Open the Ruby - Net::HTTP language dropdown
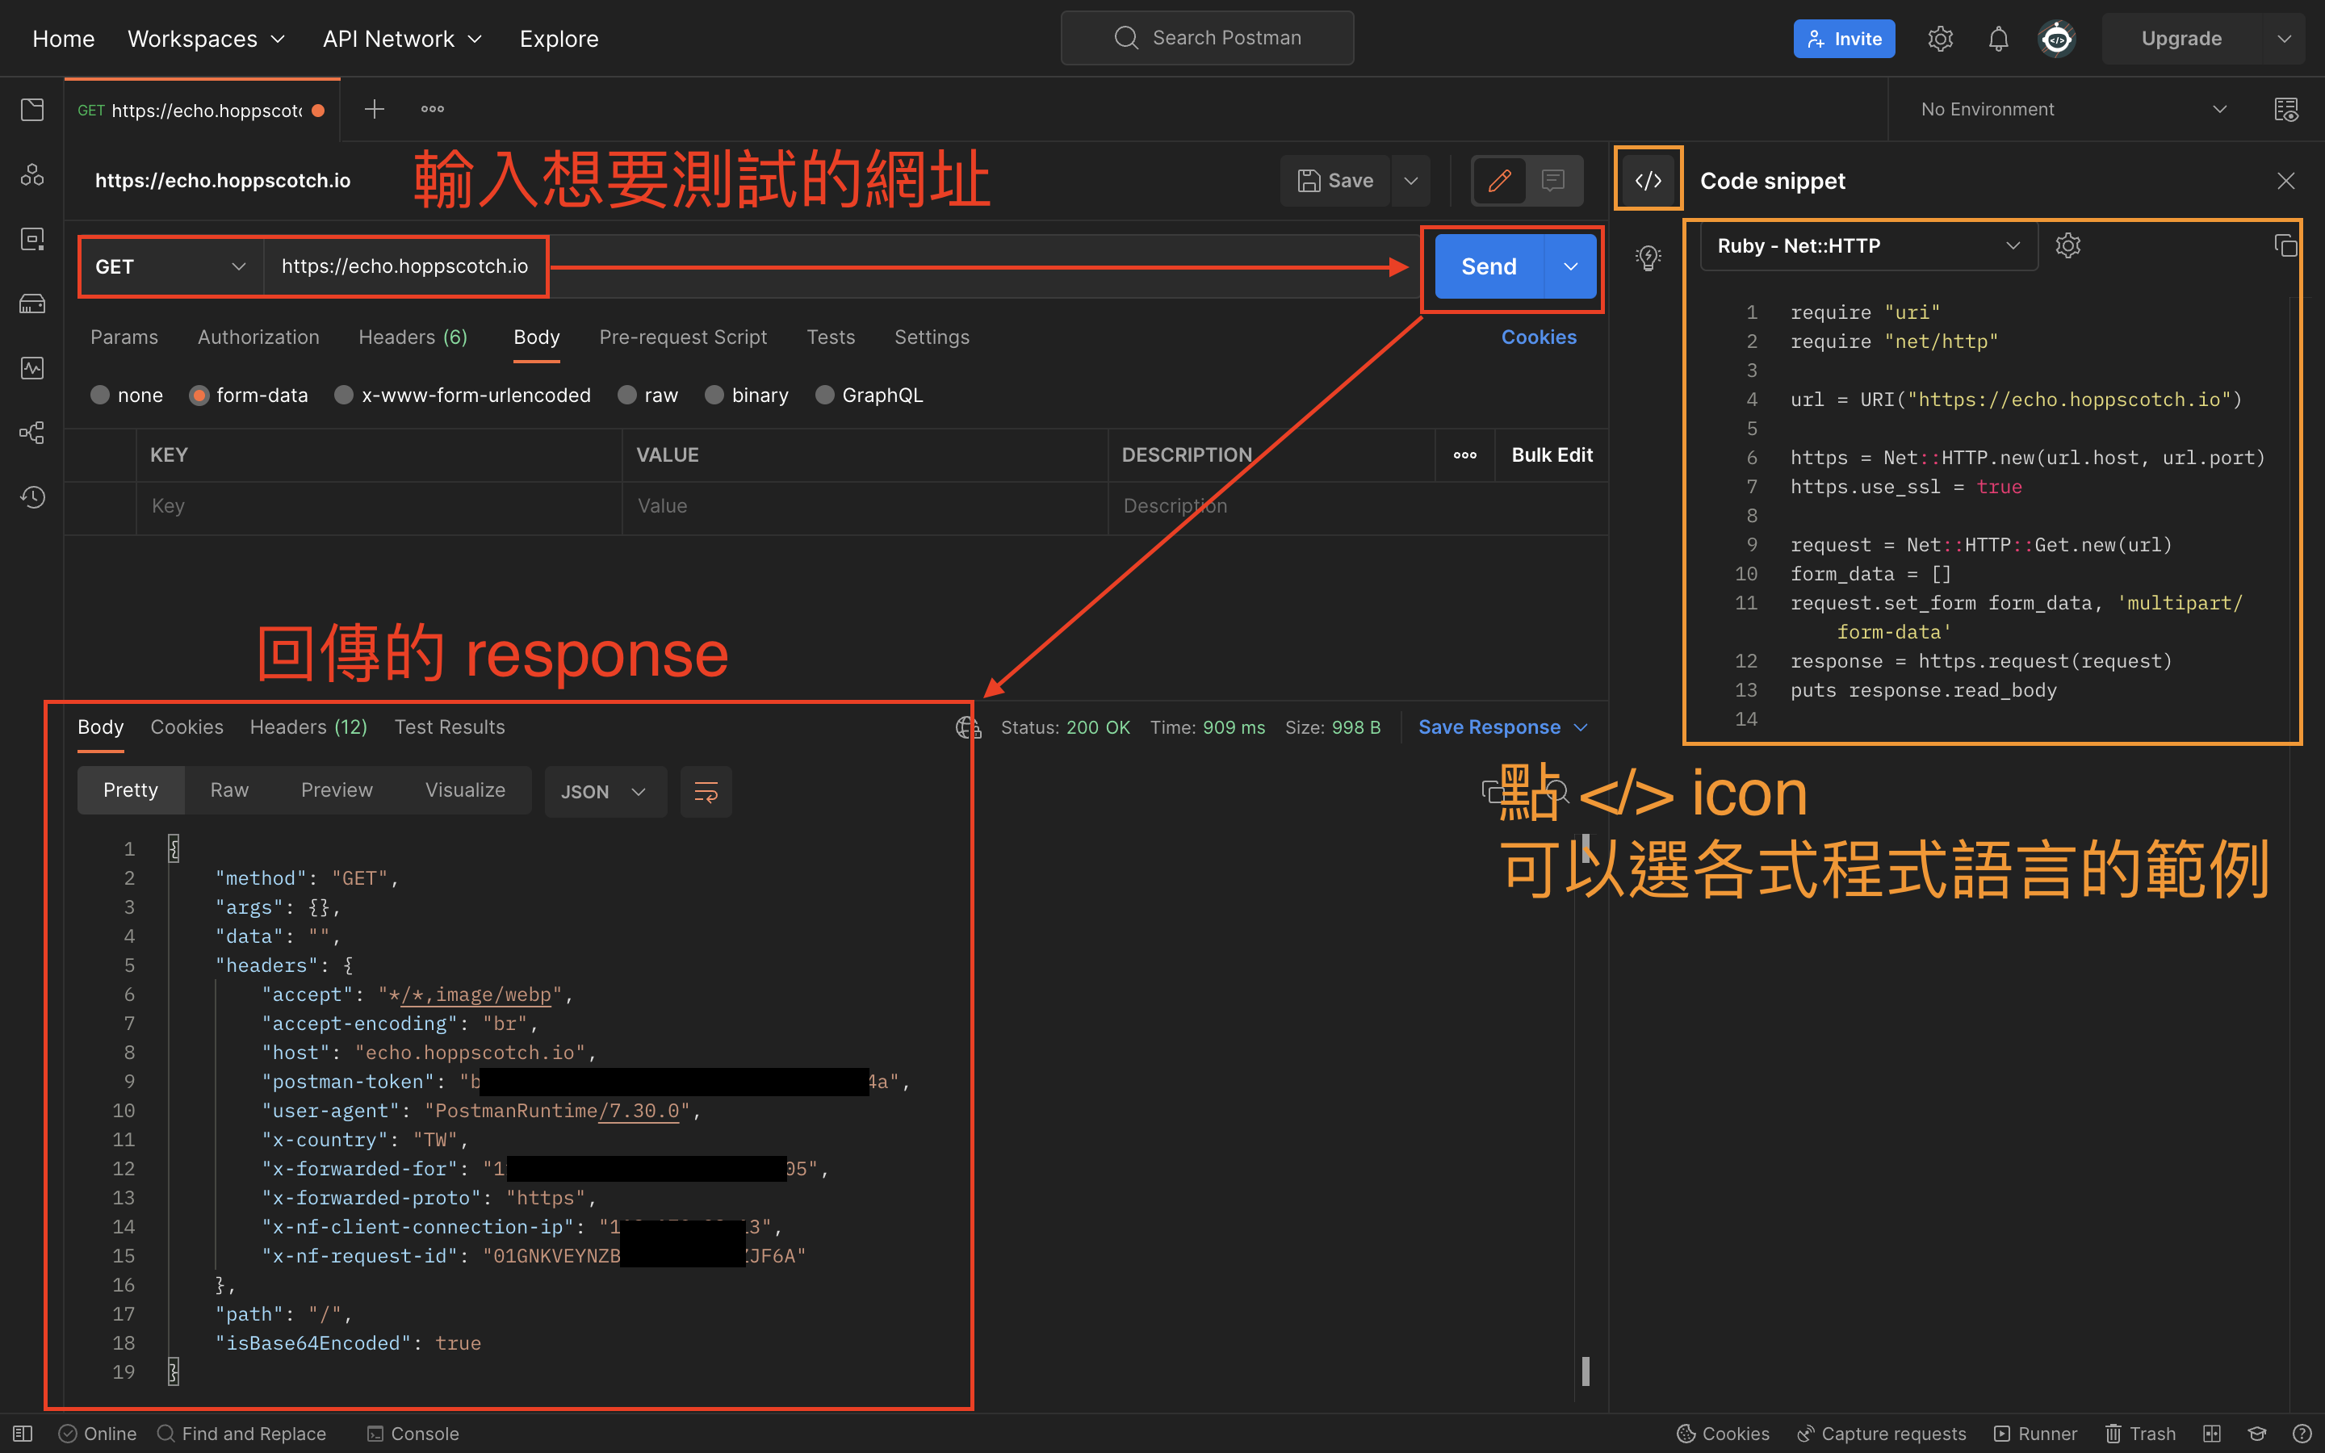The width and height of the screenshot is (2325, 1453). pos(1866,246)
